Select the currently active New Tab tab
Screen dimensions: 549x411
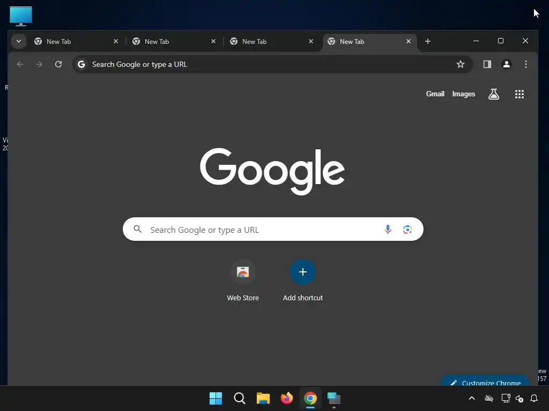(369, 41)
